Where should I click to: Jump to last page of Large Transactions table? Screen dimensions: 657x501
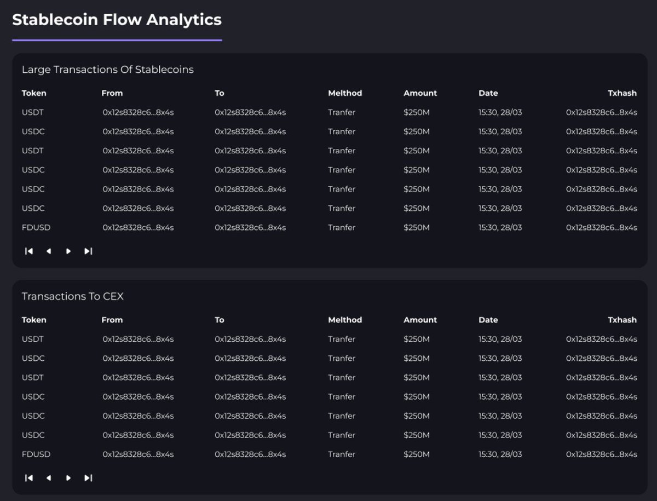[88, 251]
